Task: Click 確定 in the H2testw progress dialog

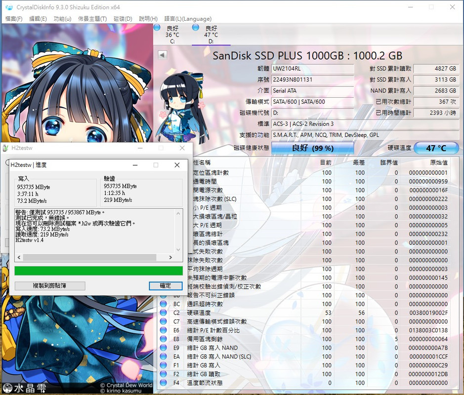Action: coord(166,285)
